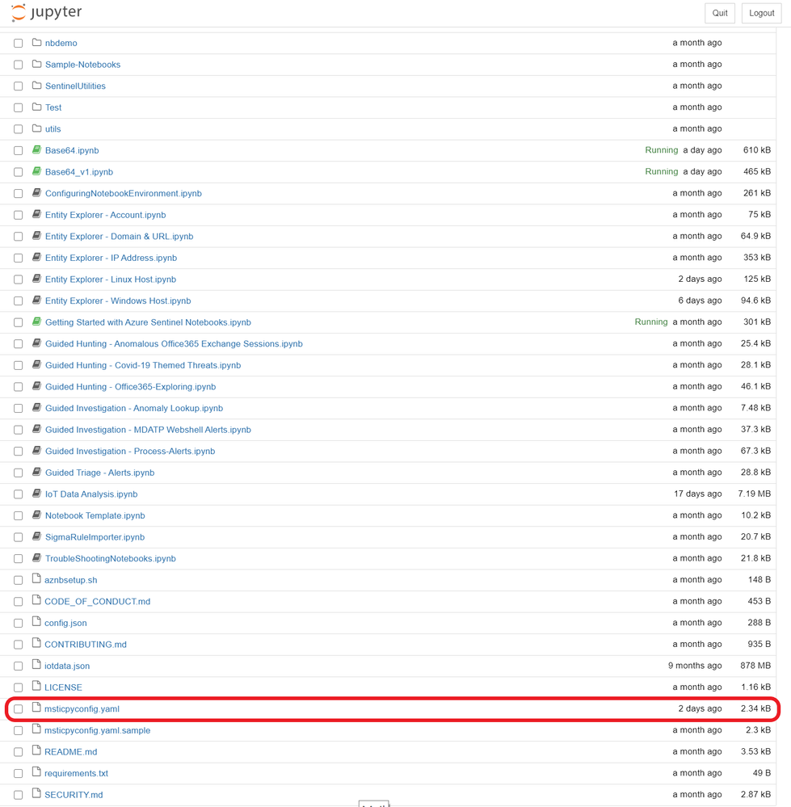Open the msticpyconfig.yaml file
The width and height of the screenshot is (791, 807).
click(x=82, y=709)
